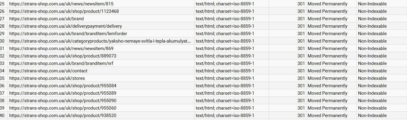The width and height of the screenshot is (407, 120).
Task: Click the shop/product/955060 URL cell
Action: [63, 108]
